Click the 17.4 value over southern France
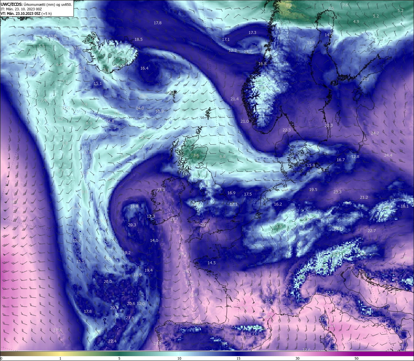Screen dimensions: 414x361 coord(269,300)
